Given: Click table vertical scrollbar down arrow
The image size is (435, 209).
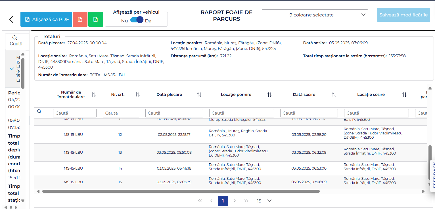Looking at the screenshot, I should (x=430, y=185).
